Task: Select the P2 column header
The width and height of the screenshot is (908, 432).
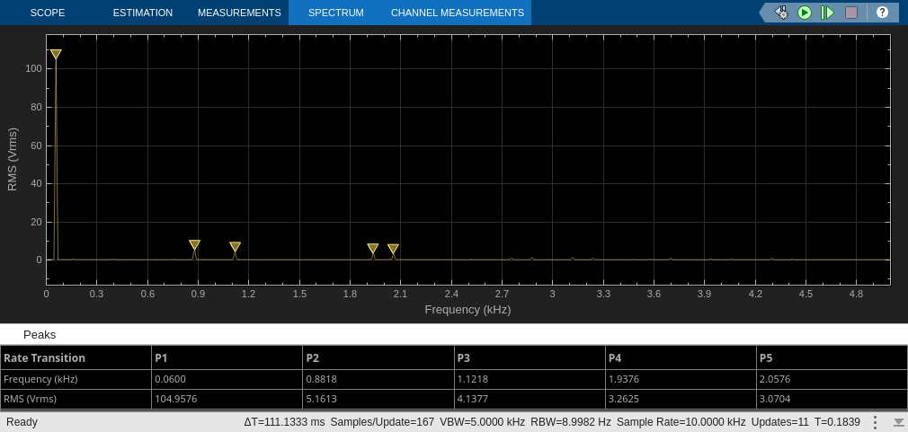Action: 378,357
